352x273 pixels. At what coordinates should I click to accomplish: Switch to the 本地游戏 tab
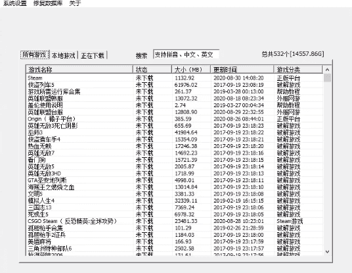[x=64, y=55]
